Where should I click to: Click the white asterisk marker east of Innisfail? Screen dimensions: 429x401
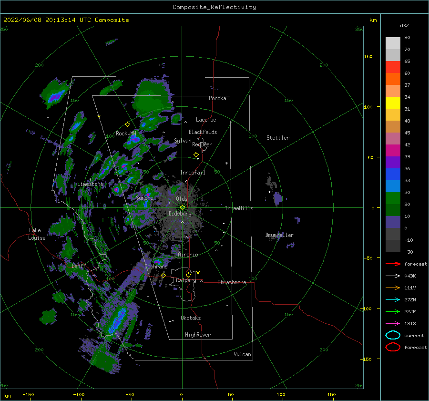(226, 164)
